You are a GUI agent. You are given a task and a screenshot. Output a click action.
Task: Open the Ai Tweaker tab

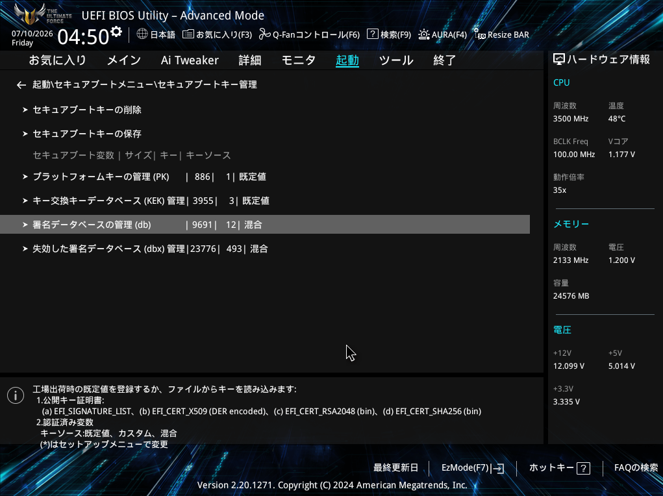coord(190,60)
